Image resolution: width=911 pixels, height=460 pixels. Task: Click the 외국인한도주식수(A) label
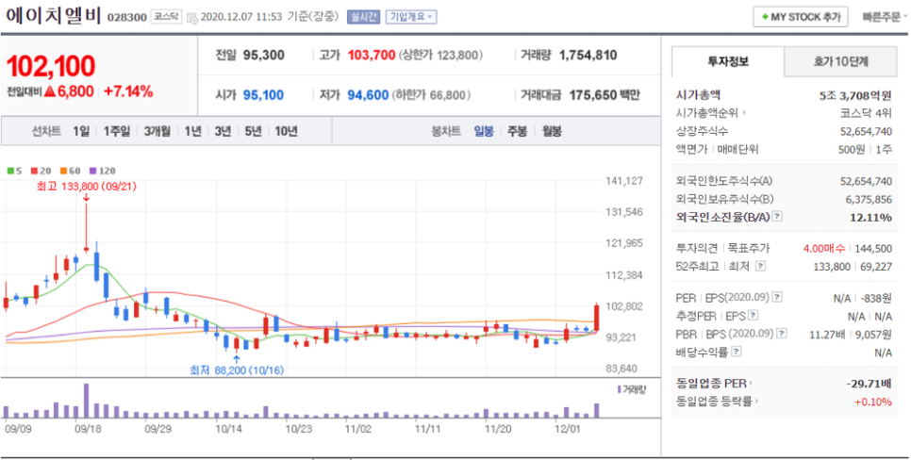tap(724, 181)
